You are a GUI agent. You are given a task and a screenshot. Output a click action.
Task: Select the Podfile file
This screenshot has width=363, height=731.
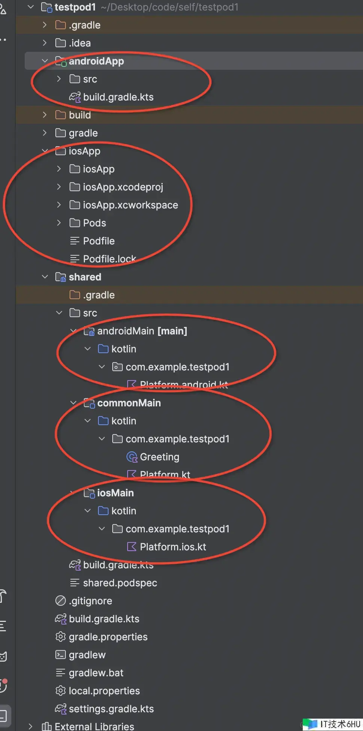pyautogui.click(x=99, y=241)
